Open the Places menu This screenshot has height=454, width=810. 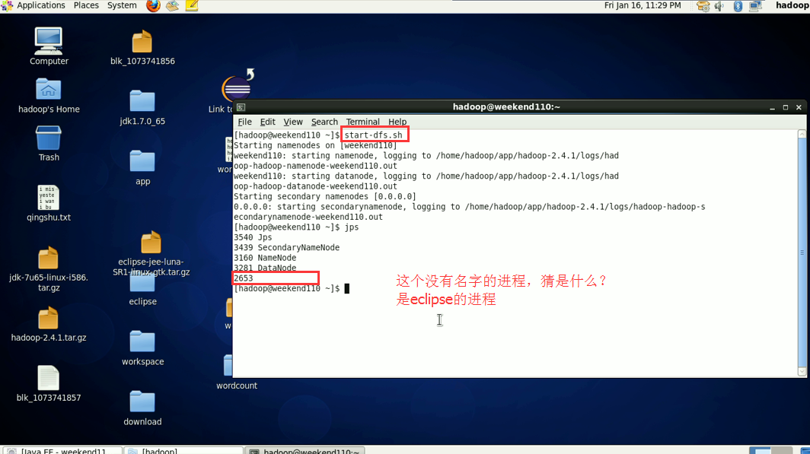pos(86,5)
